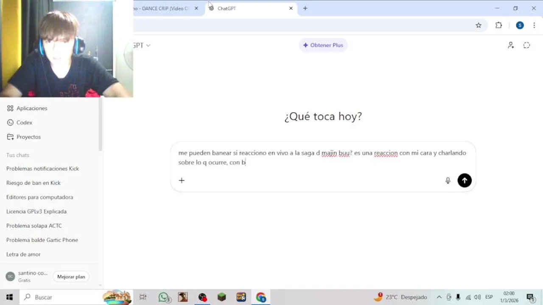The width and height of the screenshot is (543, 305).
Task: Select the ChatGPT browser tab
Action: (x=251, y=8)
